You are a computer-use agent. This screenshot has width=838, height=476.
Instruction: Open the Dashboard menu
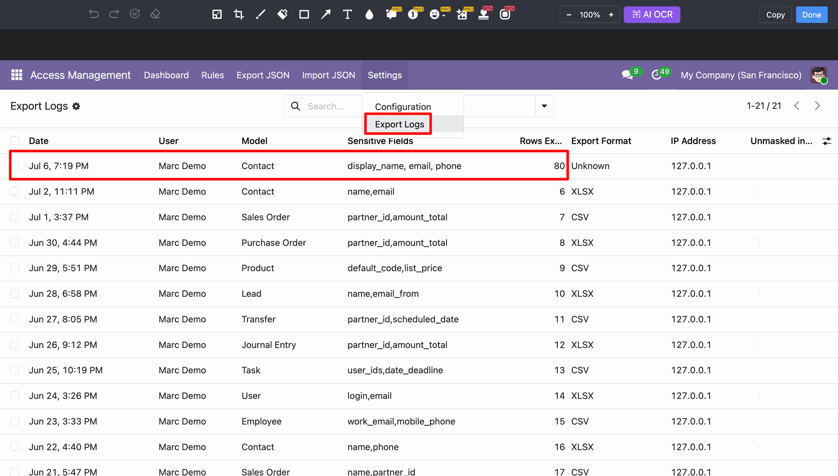166,75
